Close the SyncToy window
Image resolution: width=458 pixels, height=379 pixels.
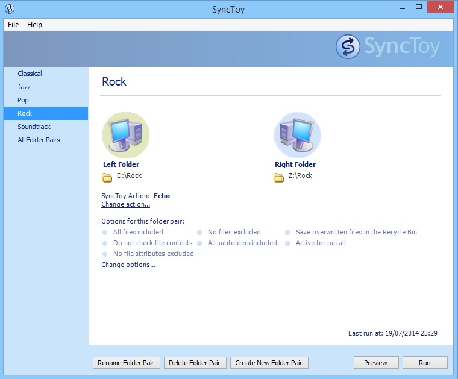440,7
